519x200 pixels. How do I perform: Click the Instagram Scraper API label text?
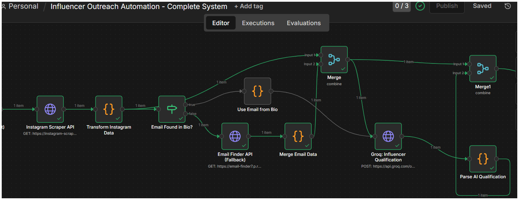[50, 127]
